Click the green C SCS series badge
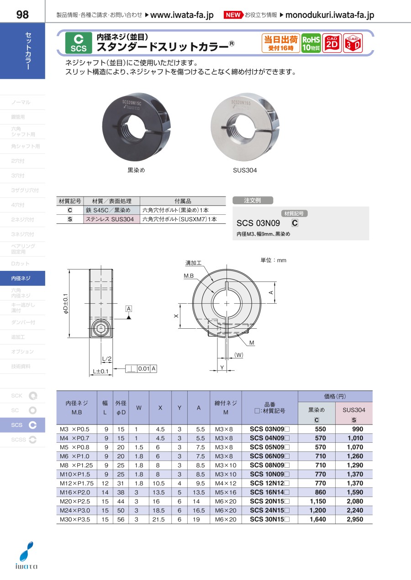Viewport: 411px width, 580px height. 79,43
